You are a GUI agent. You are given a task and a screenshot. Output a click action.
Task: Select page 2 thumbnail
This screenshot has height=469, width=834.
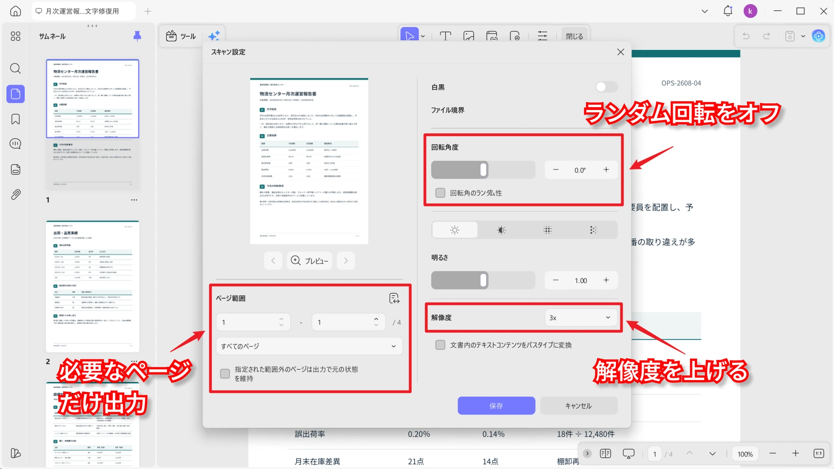[x=93, y=286]
